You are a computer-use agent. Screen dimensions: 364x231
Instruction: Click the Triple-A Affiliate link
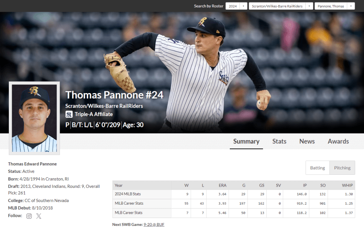(x=94, y=114)
